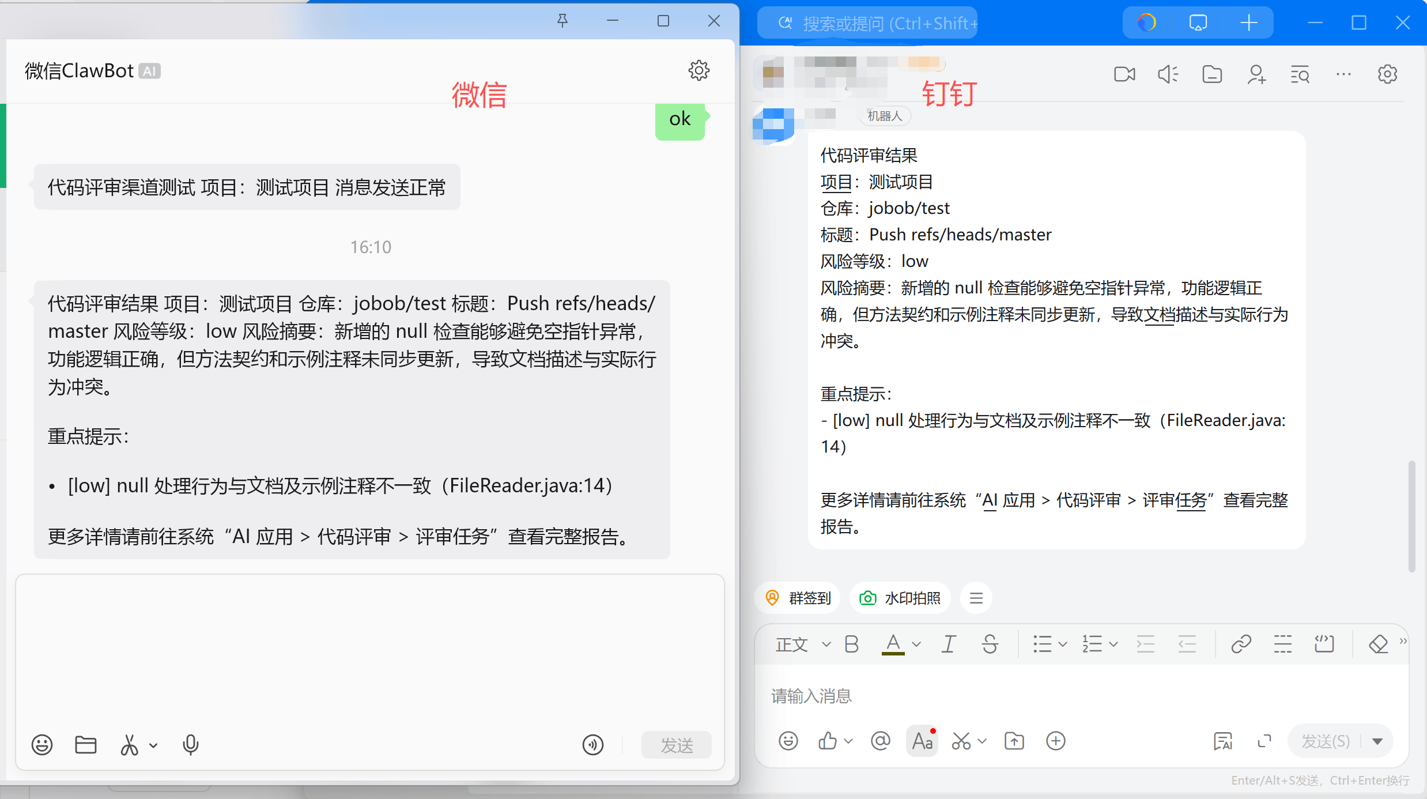Insert numbered list in DingTalk editor

[x=1092, y=644]
